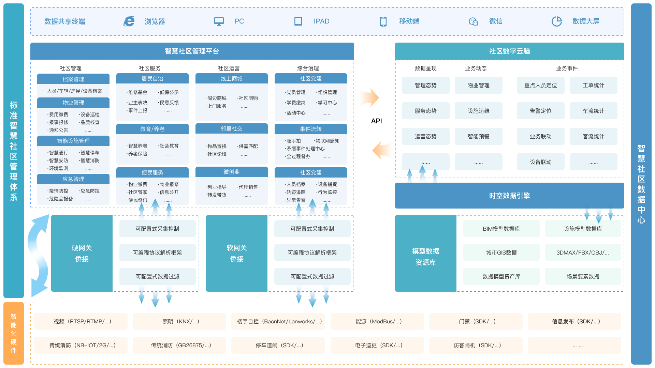Click the data big-screen pie chart icon
655x368 pixels.
tap(557, 21)
